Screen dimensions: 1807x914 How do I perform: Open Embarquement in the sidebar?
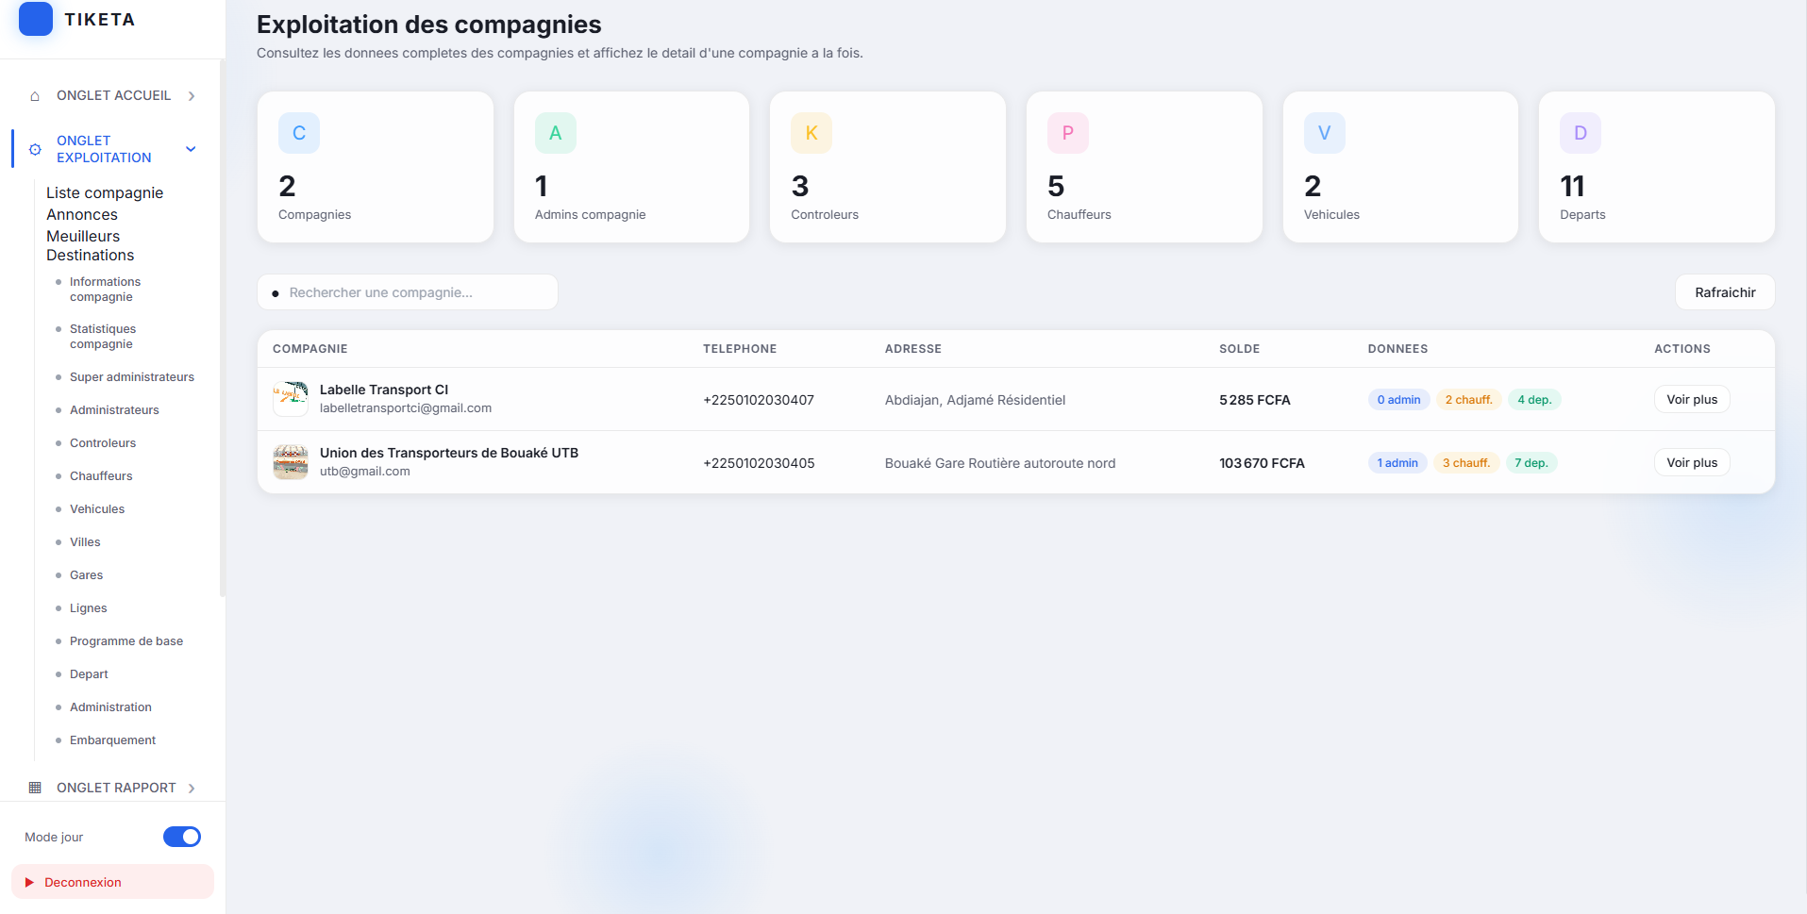(x=113, y=740)
